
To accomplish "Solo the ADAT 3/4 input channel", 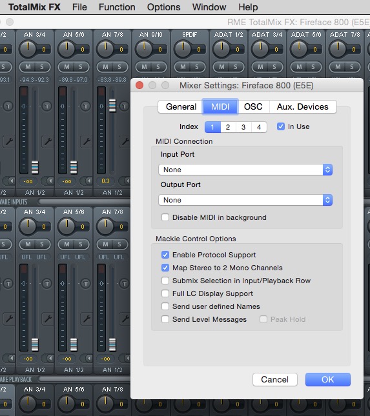I will (x=274, y=67).
